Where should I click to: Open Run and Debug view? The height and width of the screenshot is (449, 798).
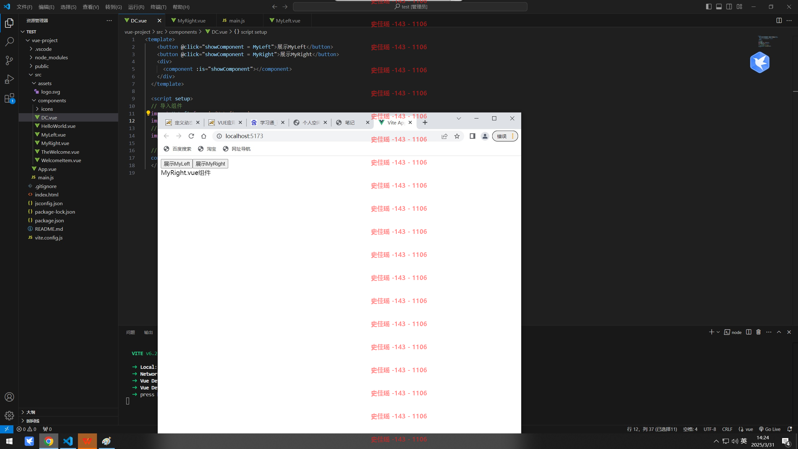pos(9,79)
